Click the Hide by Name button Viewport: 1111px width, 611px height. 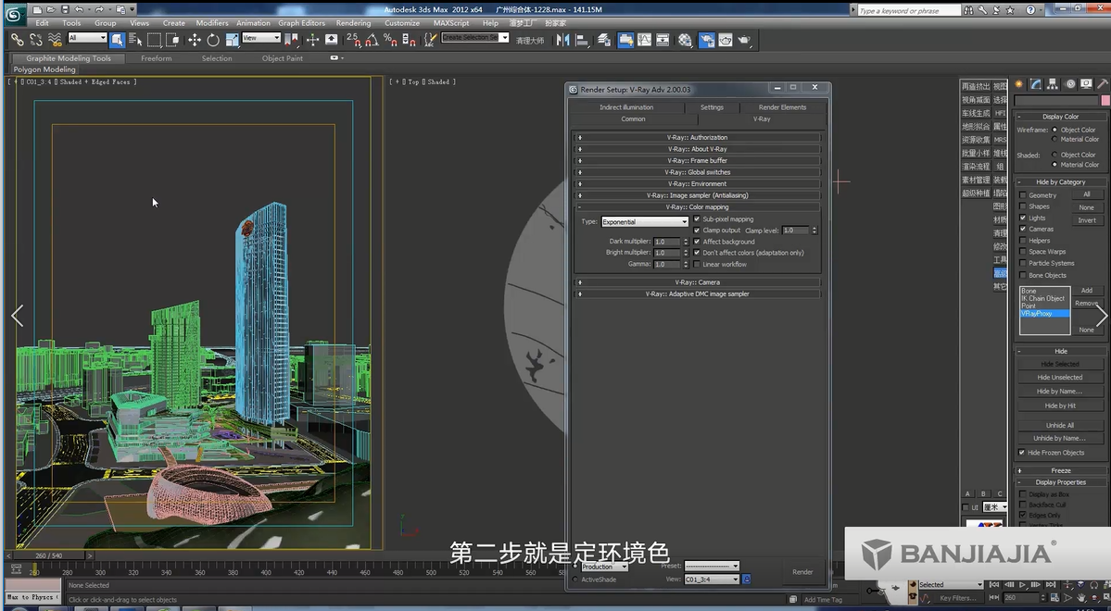pos(1059,391)
